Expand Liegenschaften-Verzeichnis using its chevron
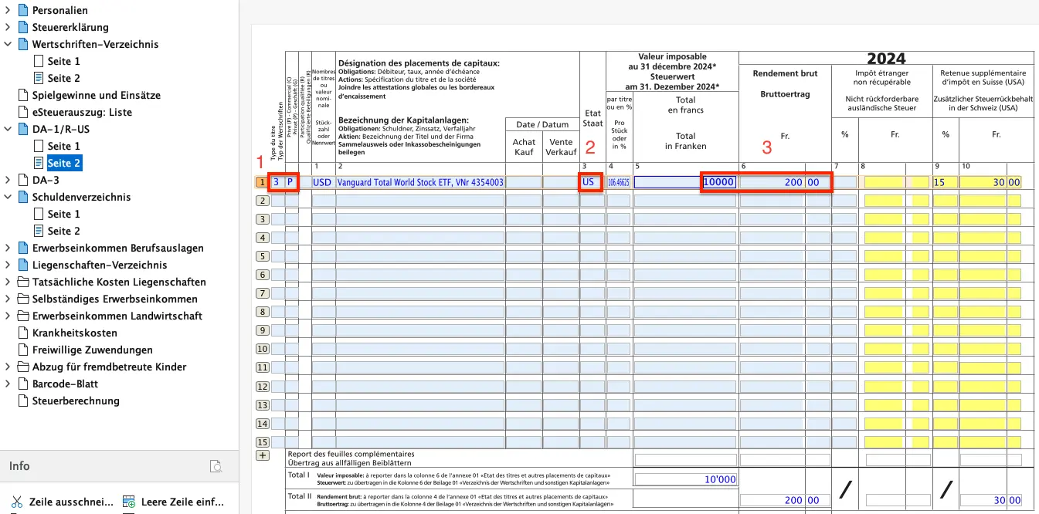Image resolution: width=1039 pixels, height=514 pixels. pyautogui.click(x=8, y=265)
